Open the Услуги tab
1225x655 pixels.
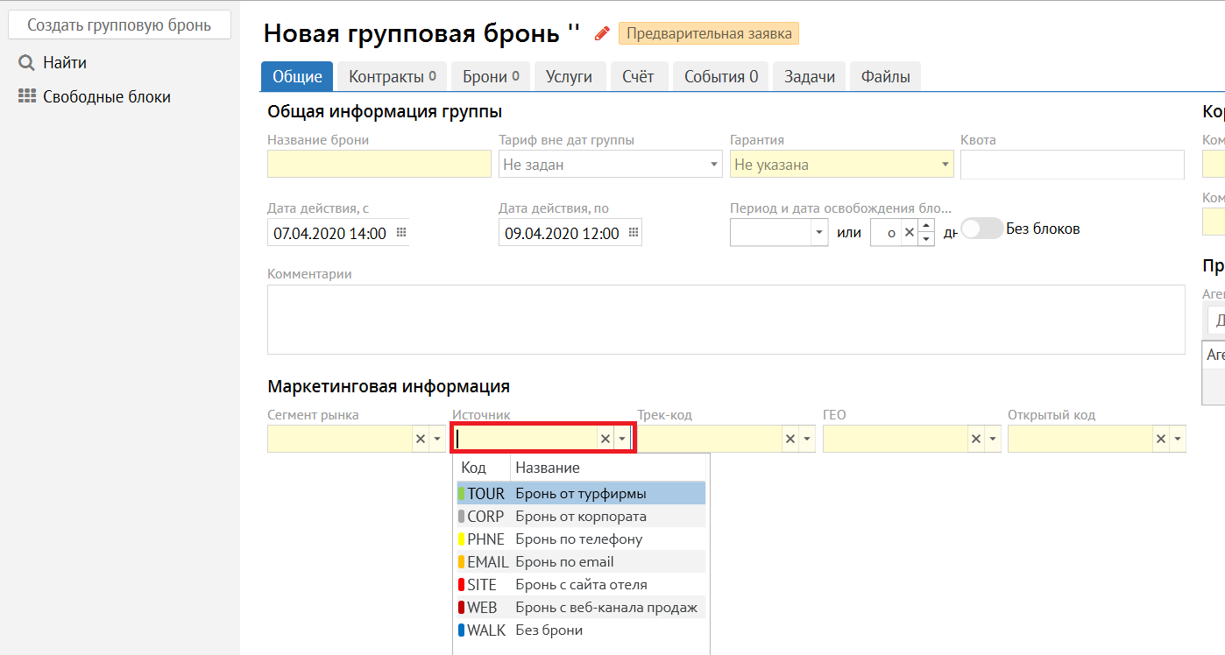point(569,77)
